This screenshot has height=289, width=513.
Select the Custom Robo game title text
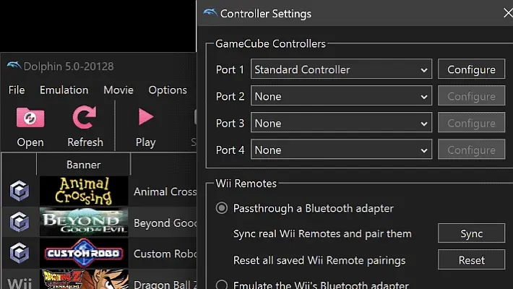(x=165, y=254)
